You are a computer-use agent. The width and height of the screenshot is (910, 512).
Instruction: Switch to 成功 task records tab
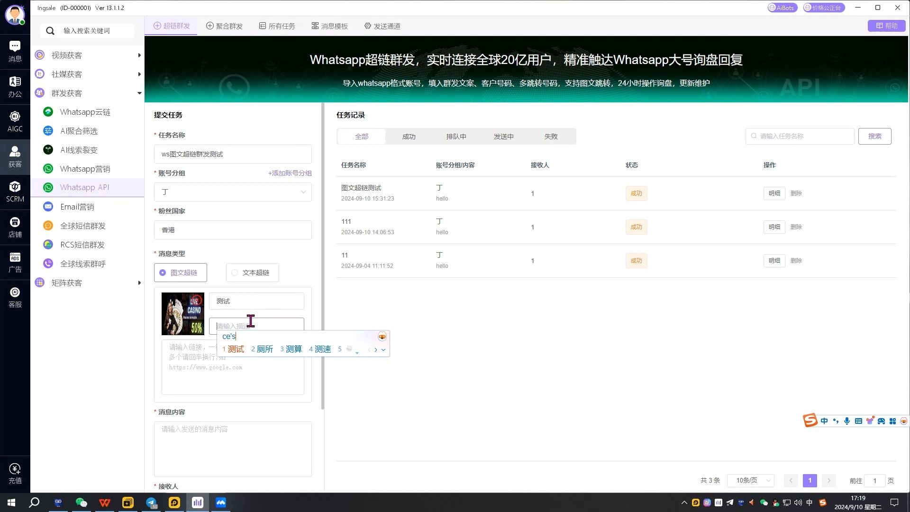pos(409,136)
